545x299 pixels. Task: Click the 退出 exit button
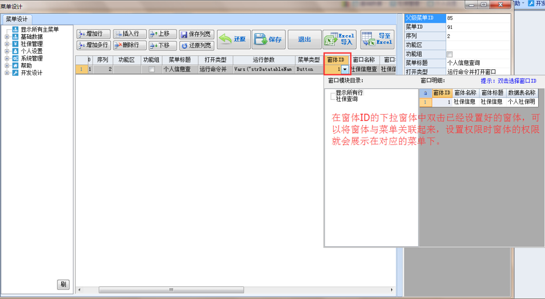(x=304, y=39)
